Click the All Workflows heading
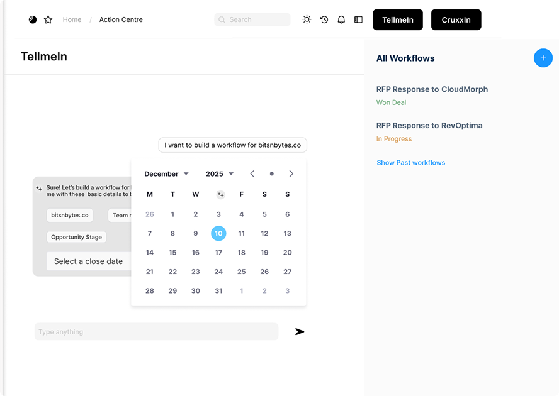The image size is (559, 396). coord(405,58)
